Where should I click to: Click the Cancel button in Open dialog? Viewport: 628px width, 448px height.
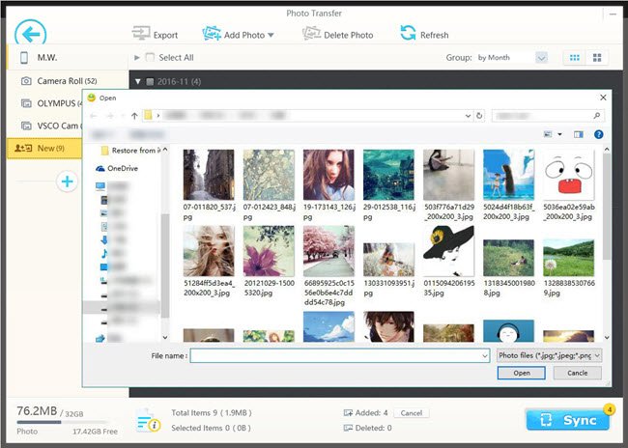tap(577, 373)
